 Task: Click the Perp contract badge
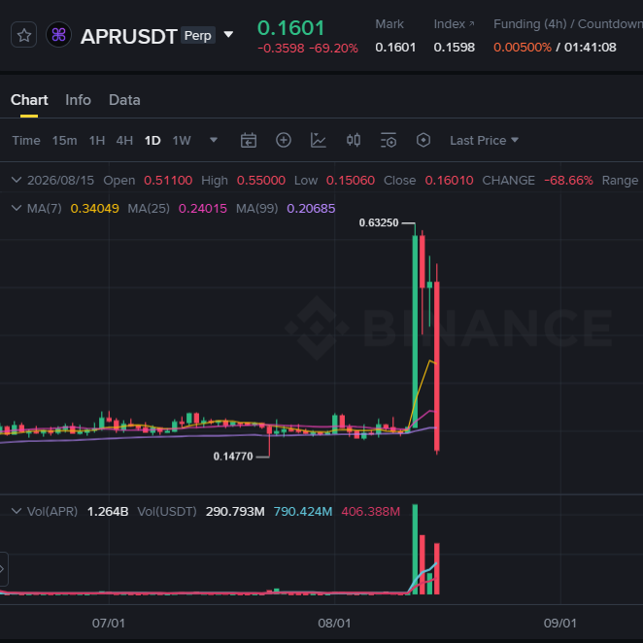coord(197,36)
